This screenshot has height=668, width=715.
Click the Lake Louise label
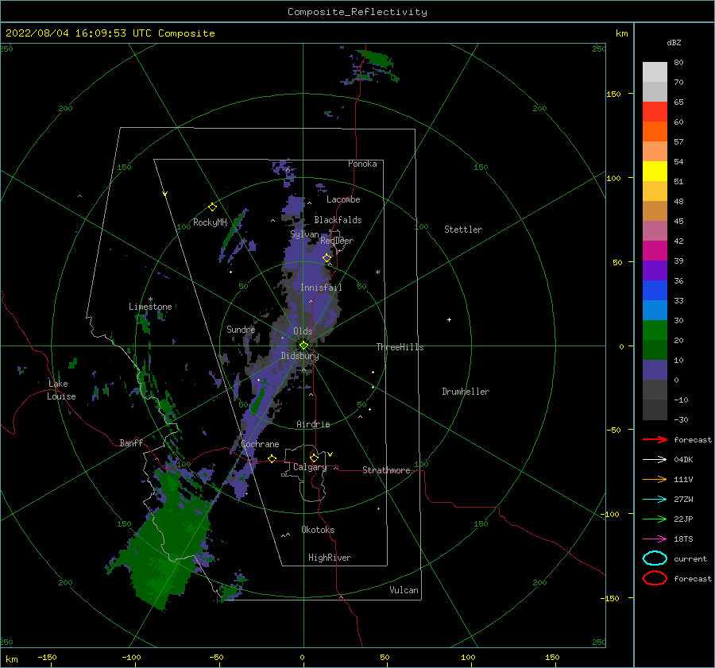[61, 390]
